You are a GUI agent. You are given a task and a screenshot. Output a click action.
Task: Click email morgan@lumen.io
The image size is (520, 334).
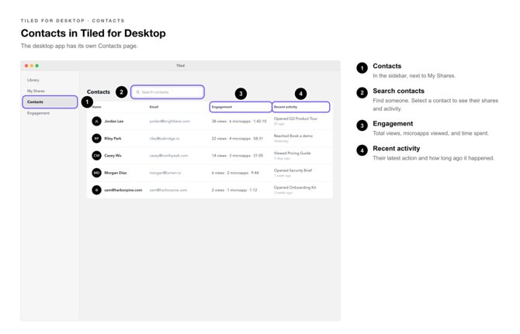pos(165,173)
